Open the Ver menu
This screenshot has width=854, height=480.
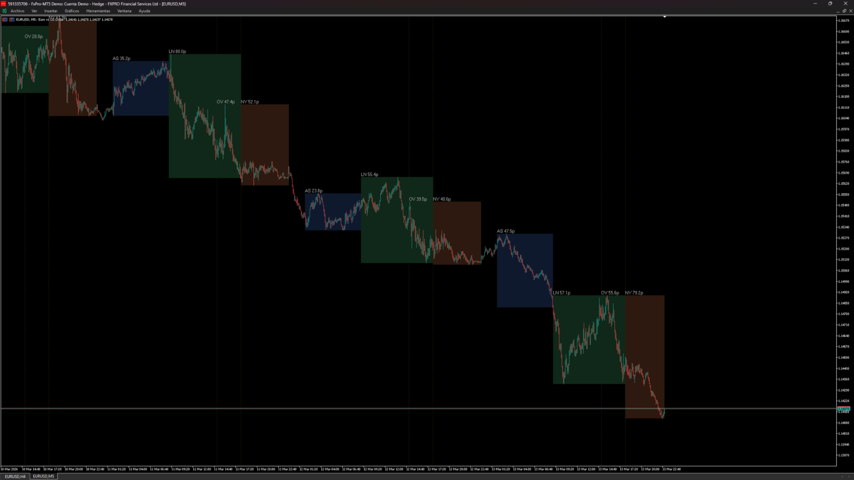tap(34, 11)
